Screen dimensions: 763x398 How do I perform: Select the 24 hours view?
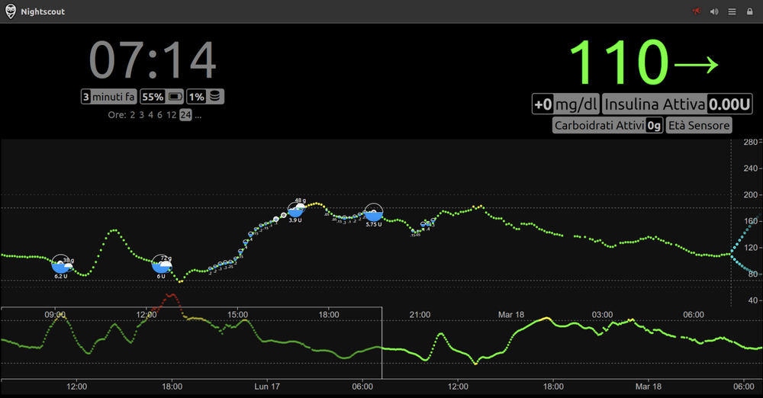coord(185,115)
